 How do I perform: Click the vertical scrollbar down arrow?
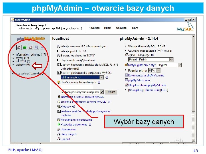[x=193, y=140]
